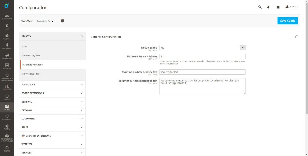Screen dimensions: 308x156
Task: Open the Module Enable dropdown
Action: [x=202, y=48]
